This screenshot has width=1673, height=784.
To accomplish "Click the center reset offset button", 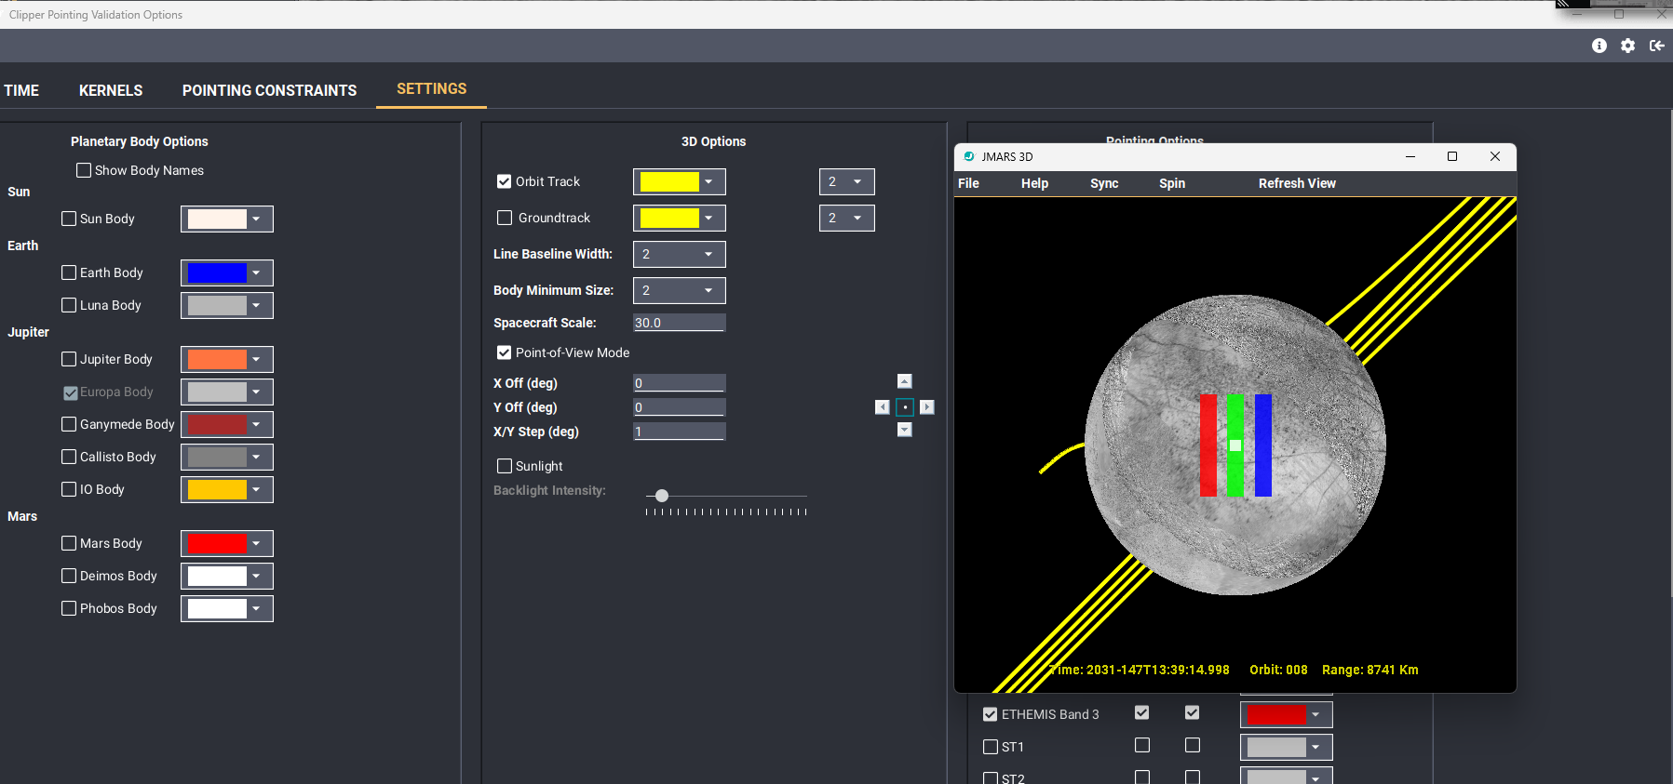I will (x=905, y=407).
